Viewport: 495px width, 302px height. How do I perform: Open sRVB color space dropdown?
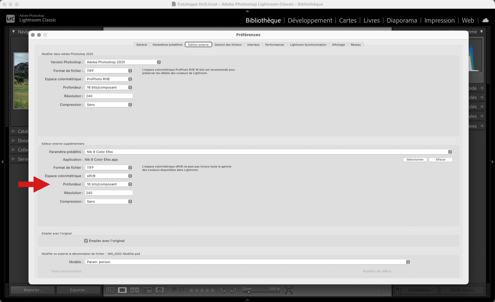coord(109,176)
